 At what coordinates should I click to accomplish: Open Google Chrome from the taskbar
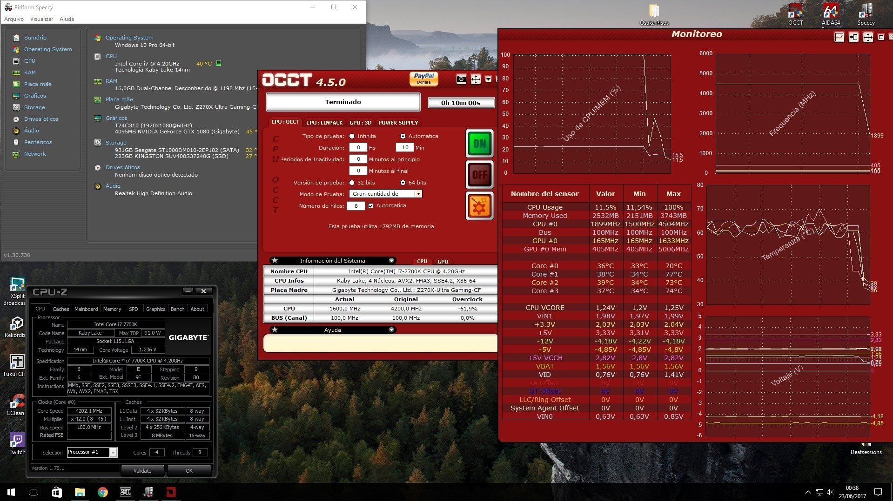click(102, 492)
